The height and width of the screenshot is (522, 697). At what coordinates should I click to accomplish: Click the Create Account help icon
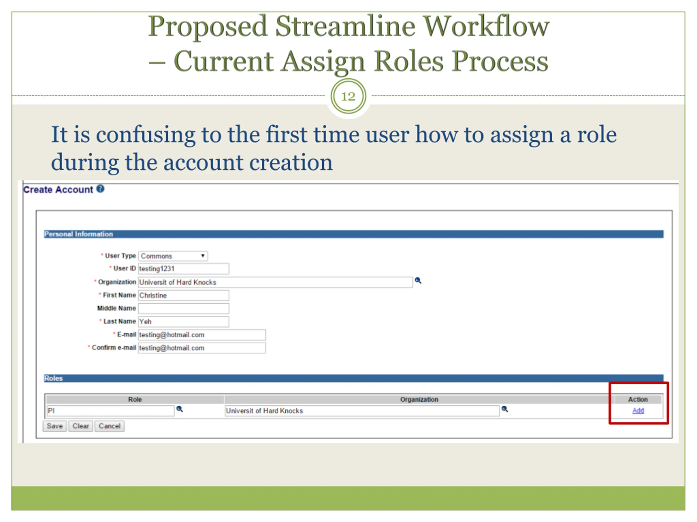100,189
